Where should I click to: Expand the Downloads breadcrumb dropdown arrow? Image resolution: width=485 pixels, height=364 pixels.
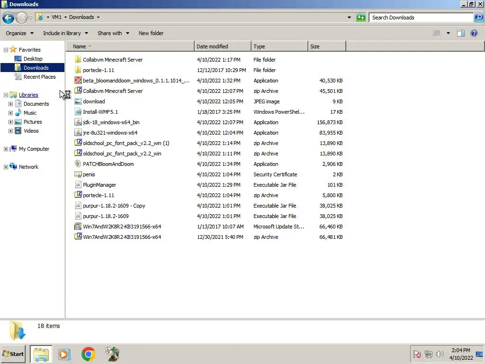(98, 18)
